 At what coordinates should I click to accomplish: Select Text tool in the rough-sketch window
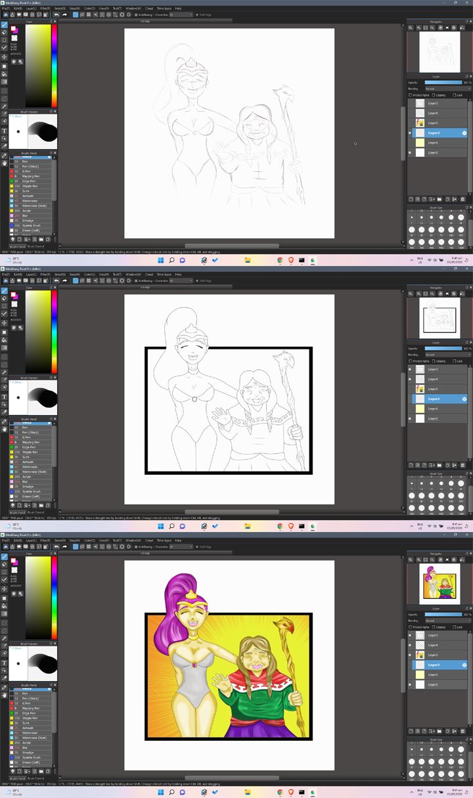point(5,131)
